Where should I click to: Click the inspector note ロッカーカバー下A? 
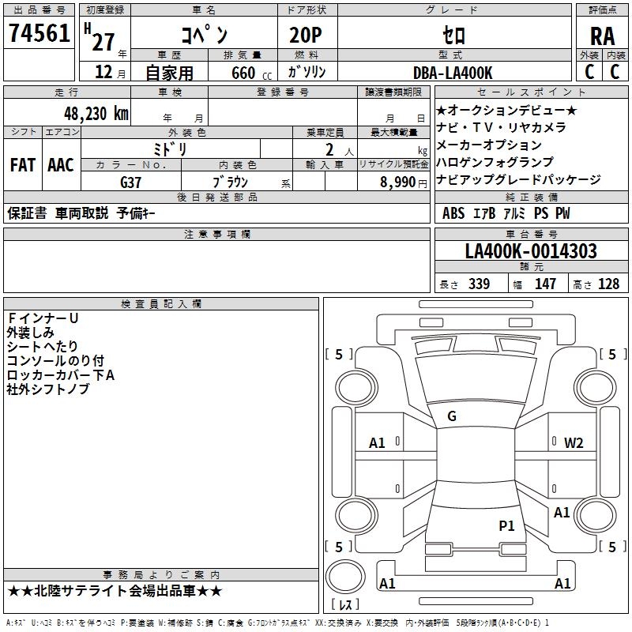[62, 375]
